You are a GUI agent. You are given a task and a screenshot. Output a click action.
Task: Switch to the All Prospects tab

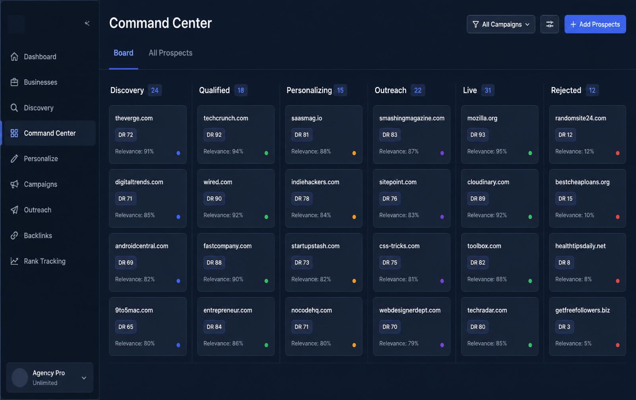tap(171, 53)
